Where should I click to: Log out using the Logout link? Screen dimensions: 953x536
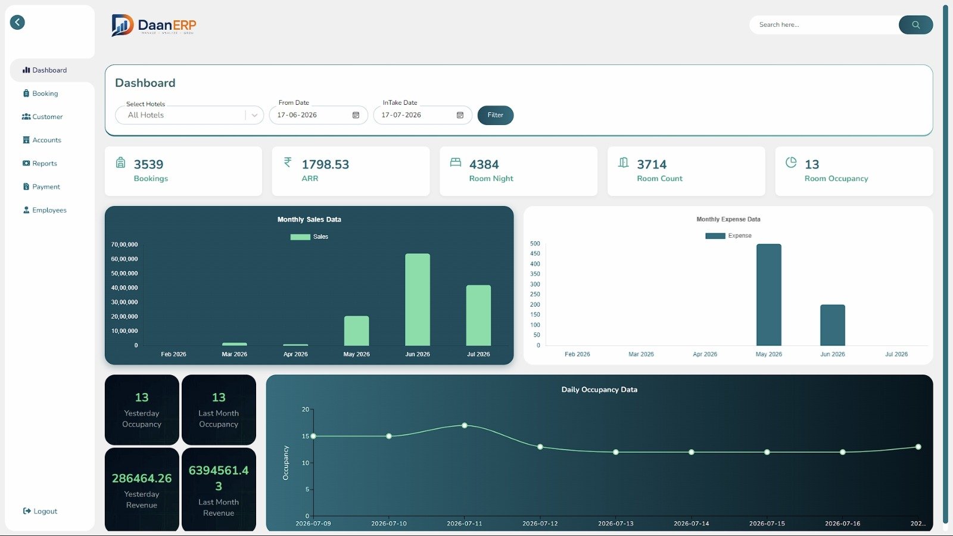(x=40, y=511)
